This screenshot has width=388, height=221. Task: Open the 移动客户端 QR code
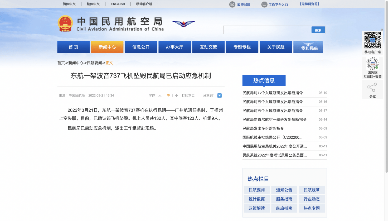pyautogui.click(x=372, y=40)
